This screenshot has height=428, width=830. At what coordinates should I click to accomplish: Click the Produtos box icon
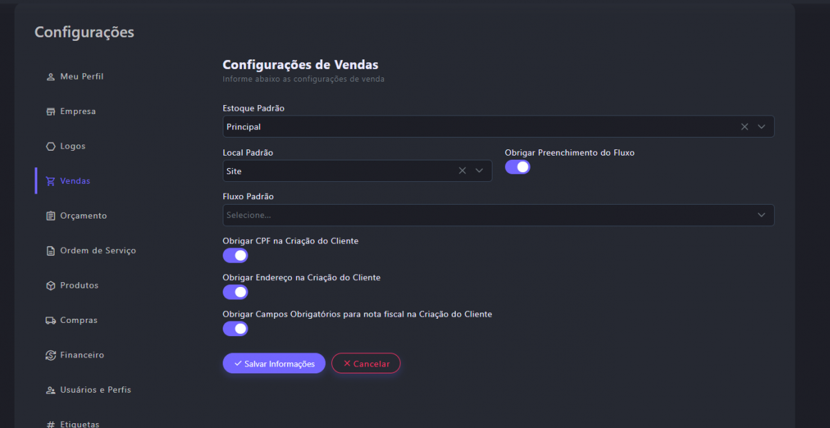[50, 286]
